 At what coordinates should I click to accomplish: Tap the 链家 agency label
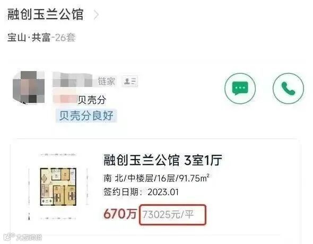(107, 81)
